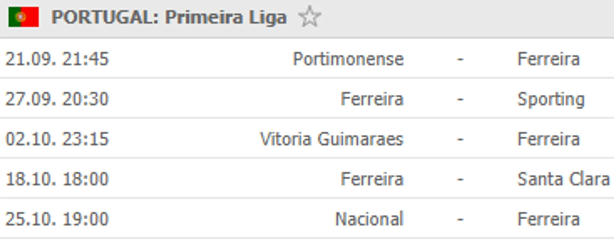Click the Portugal flag icon
614x242 pixels.
(x=24, y=17)
